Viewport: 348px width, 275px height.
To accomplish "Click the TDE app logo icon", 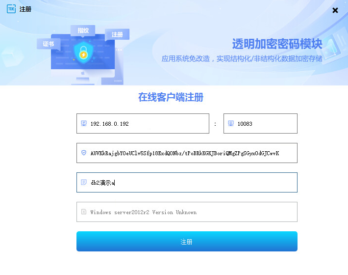I will point(11,9).
